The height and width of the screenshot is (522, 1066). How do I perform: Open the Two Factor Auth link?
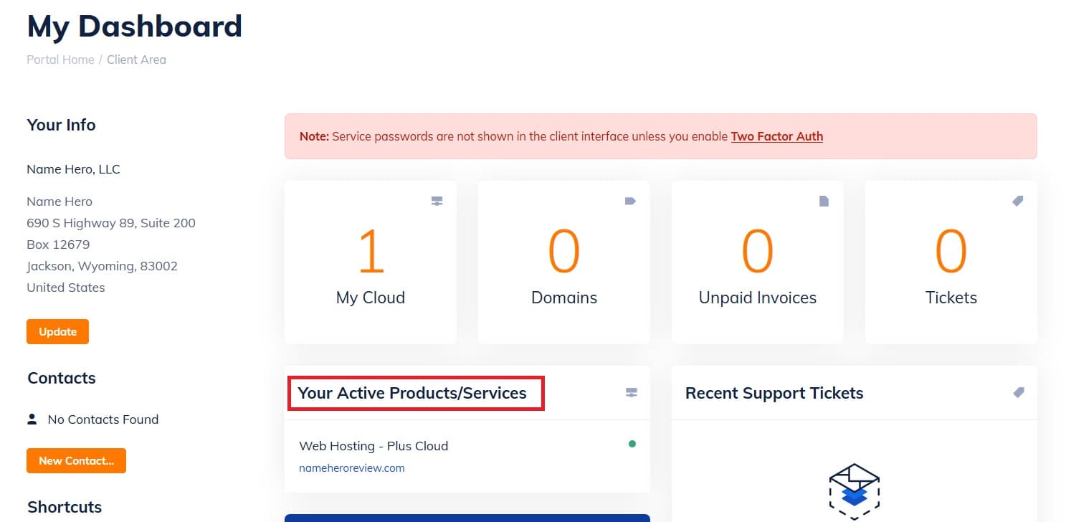click(x=776, y=136)
